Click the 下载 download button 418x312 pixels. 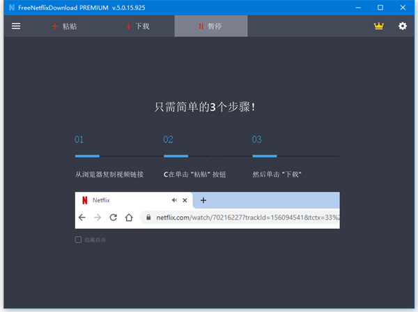point(138,26)
